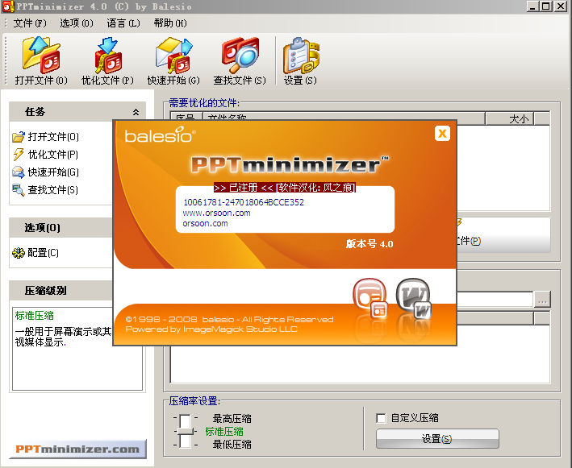
Task: Click 优化文件(P) task link in sidebar
Action: (x=53, y=155)
